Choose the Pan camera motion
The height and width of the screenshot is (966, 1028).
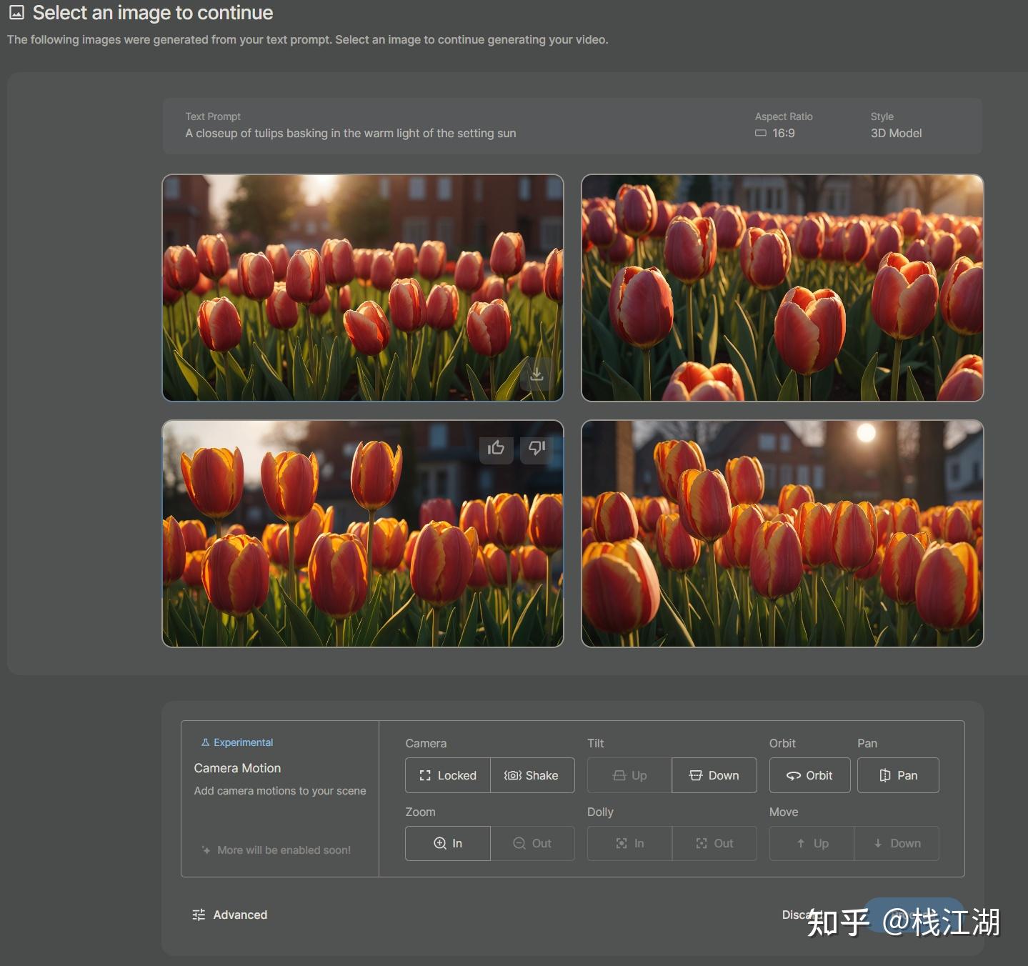[x=898, y=775]
